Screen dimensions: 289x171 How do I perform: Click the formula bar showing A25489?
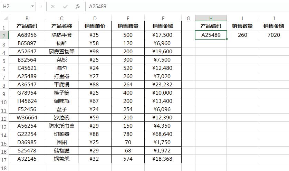click(x=187, y=7)
